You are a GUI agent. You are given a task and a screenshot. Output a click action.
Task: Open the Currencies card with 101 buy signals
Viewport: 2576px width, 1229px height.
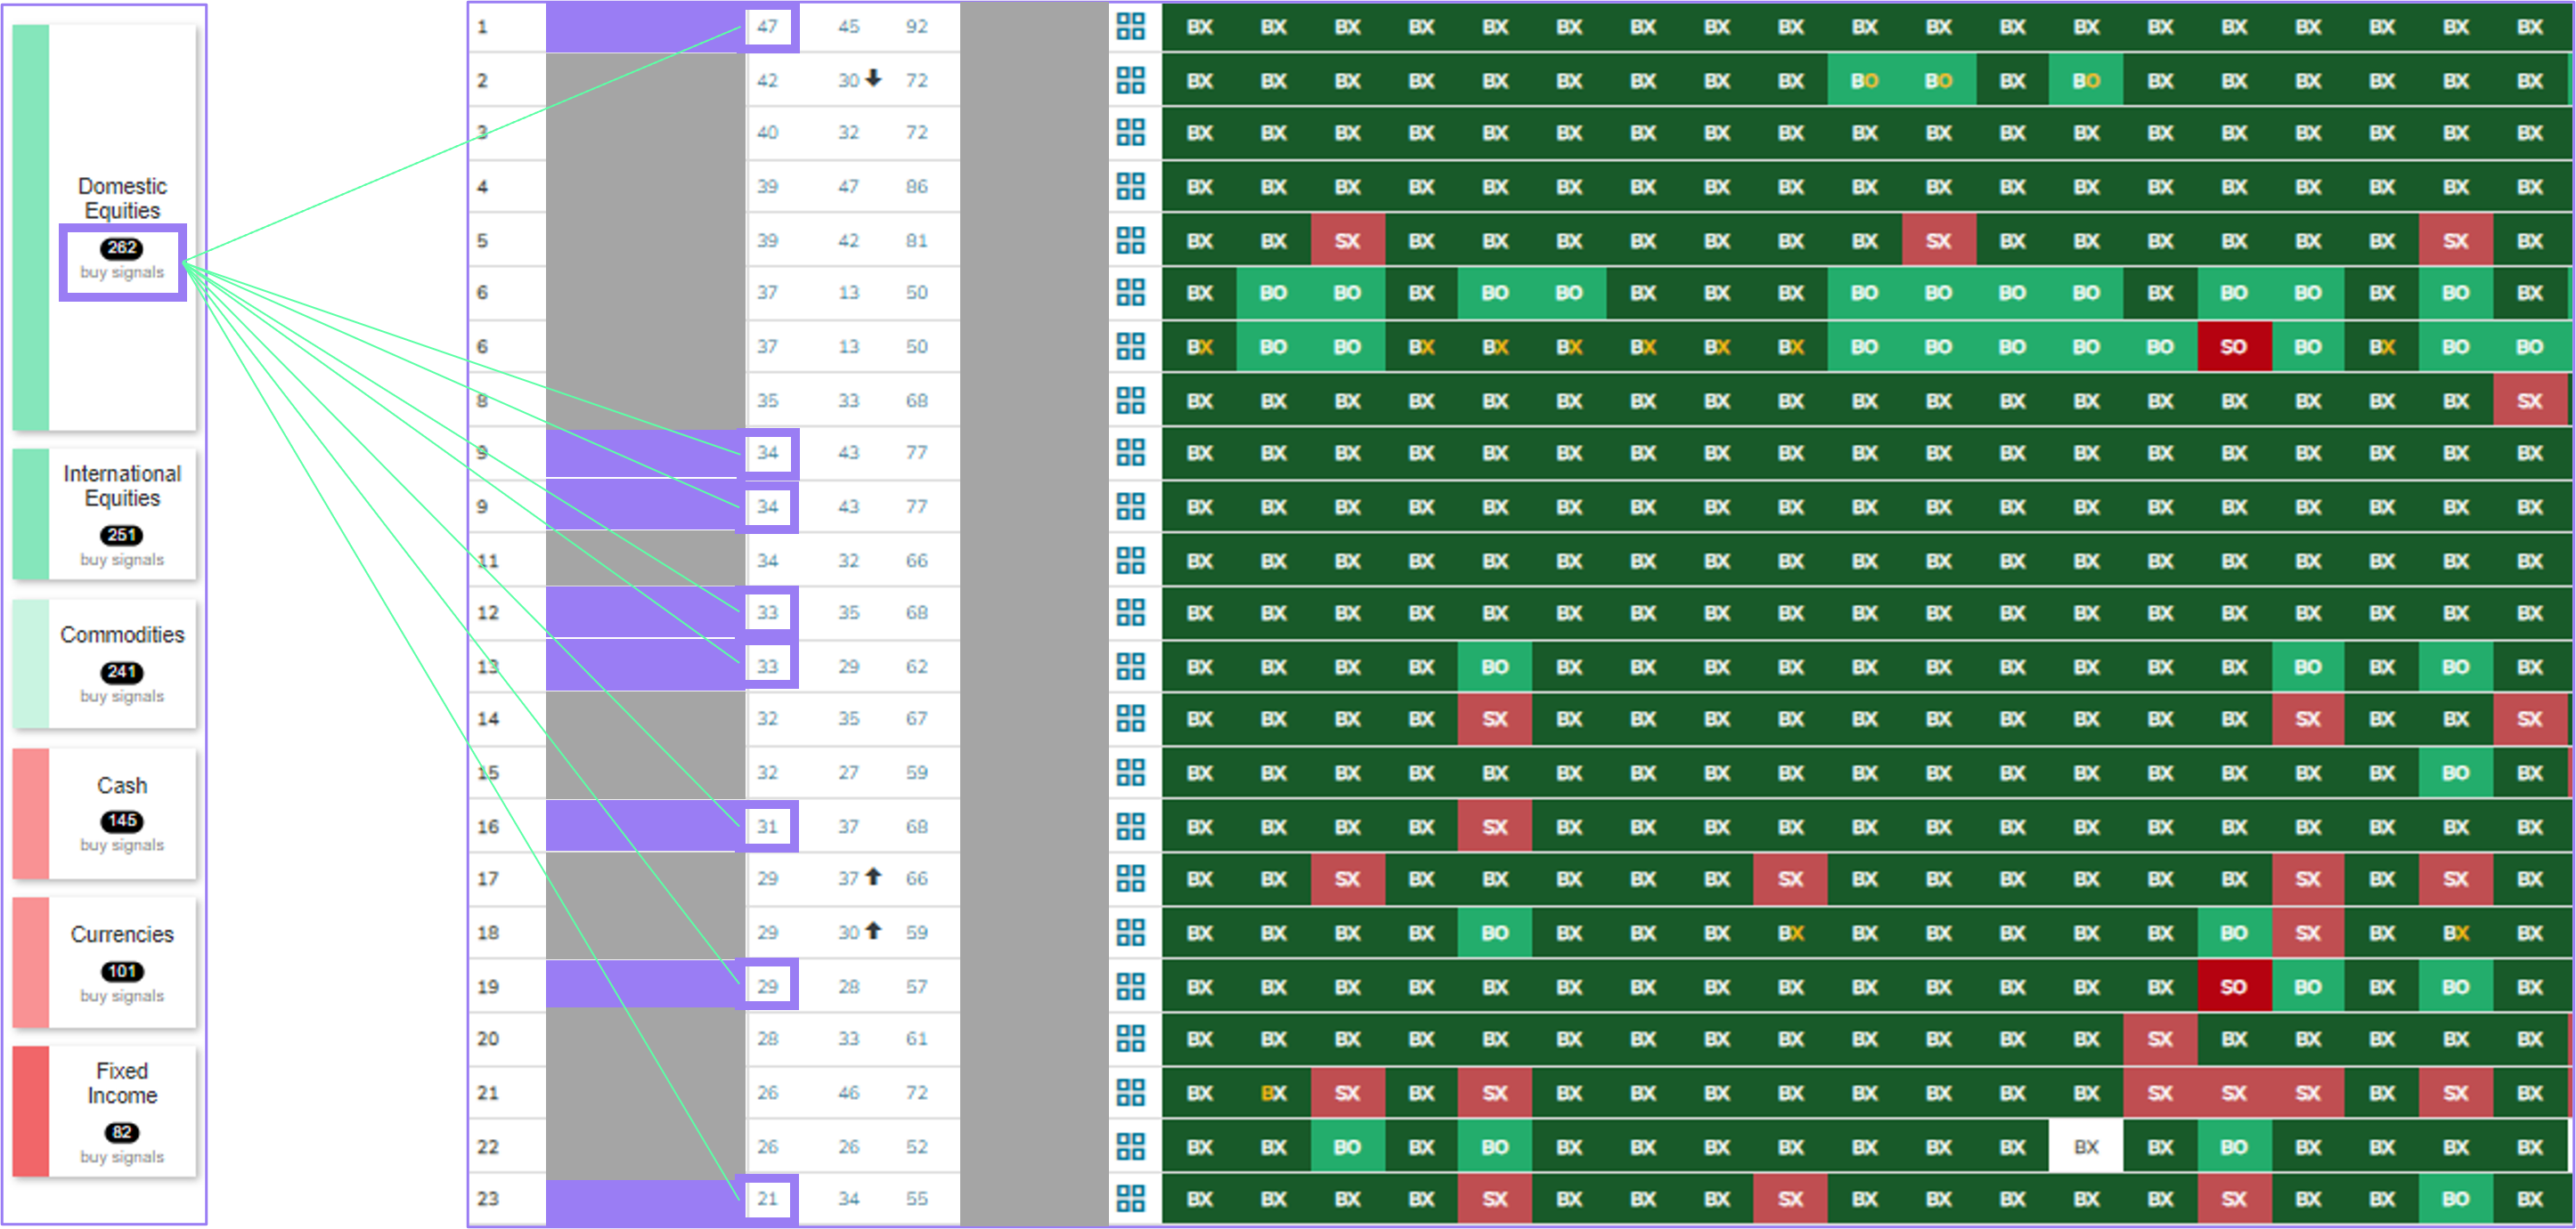tap(105, 962)
